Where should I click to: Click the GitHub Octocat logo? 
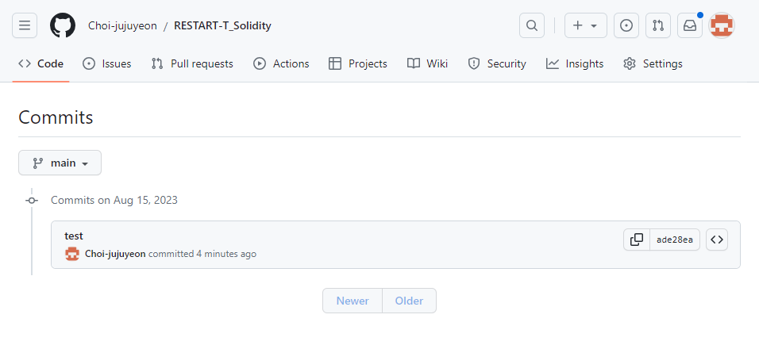(63, 25)
